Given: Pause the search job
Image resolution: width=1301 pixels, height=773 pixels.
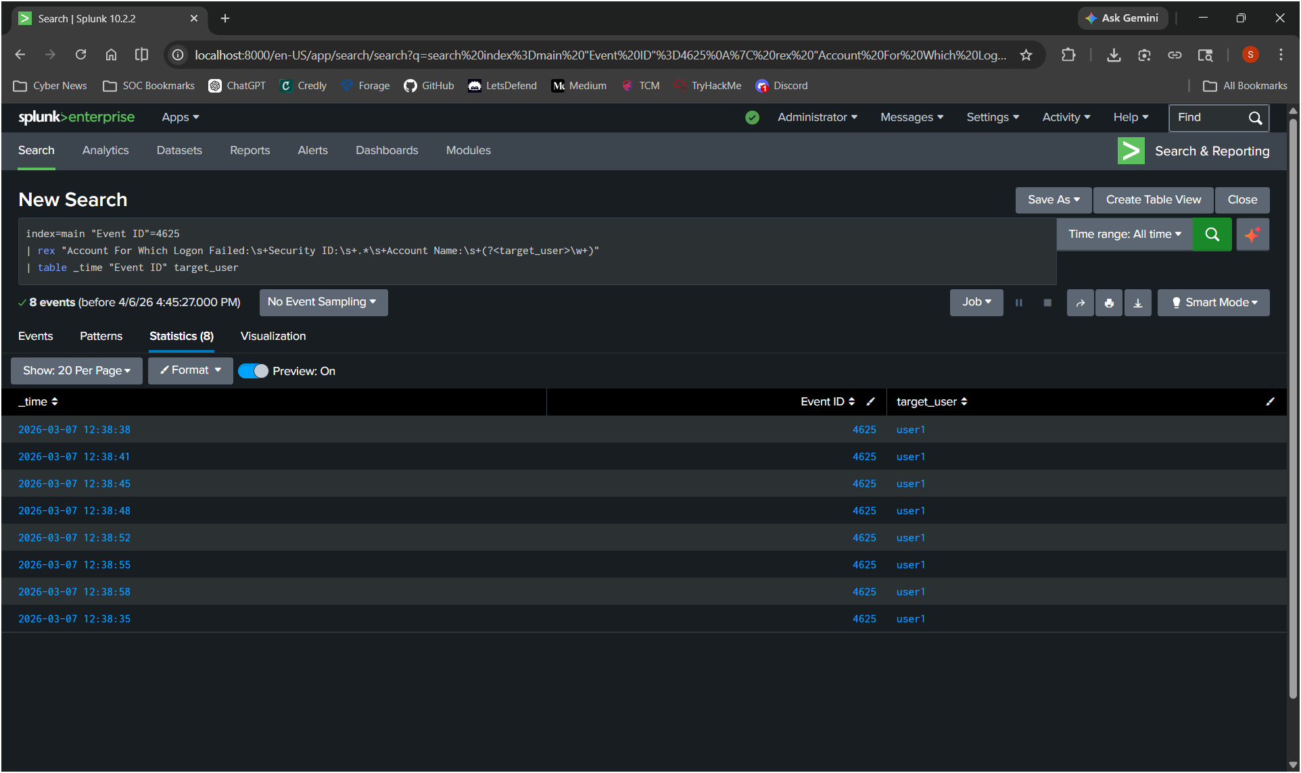Looking at the screenshot, I should point(1018,303).
